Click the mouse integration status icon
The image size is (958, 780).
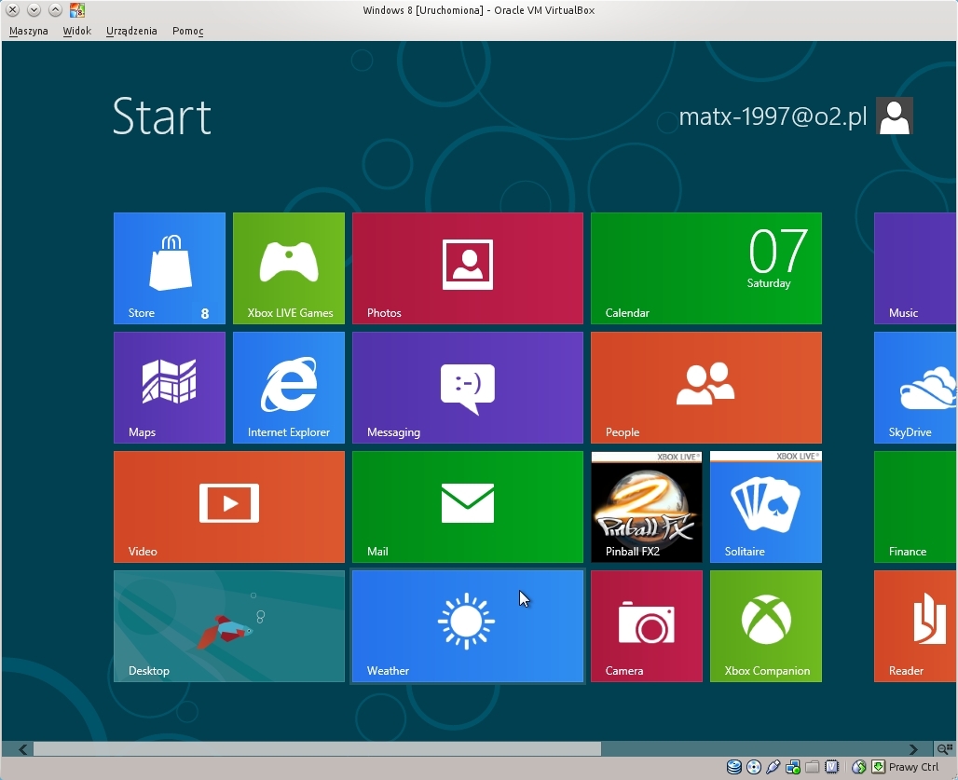tap(858, 767)
